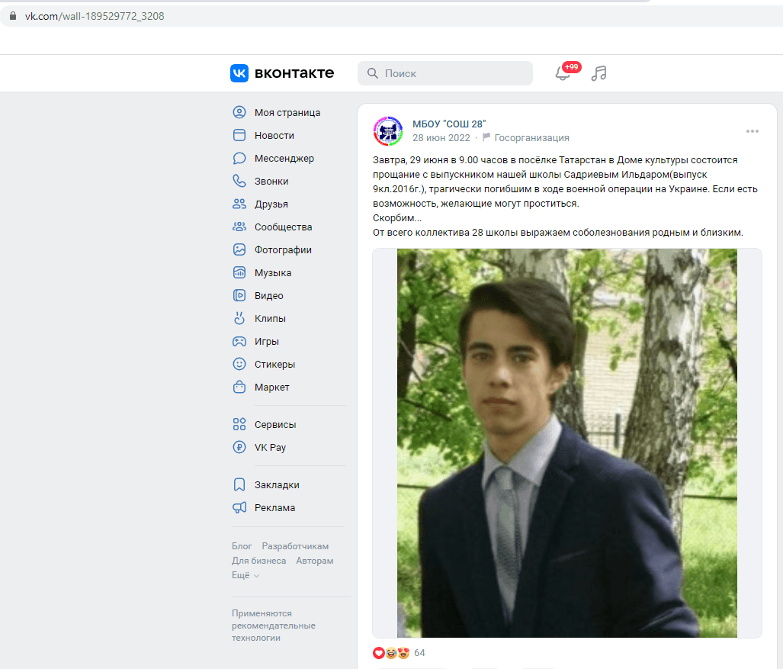Click the Звонки label in sidebar
Screen dimensions: 783x669
pyautogui.click(x=271, y=181)
